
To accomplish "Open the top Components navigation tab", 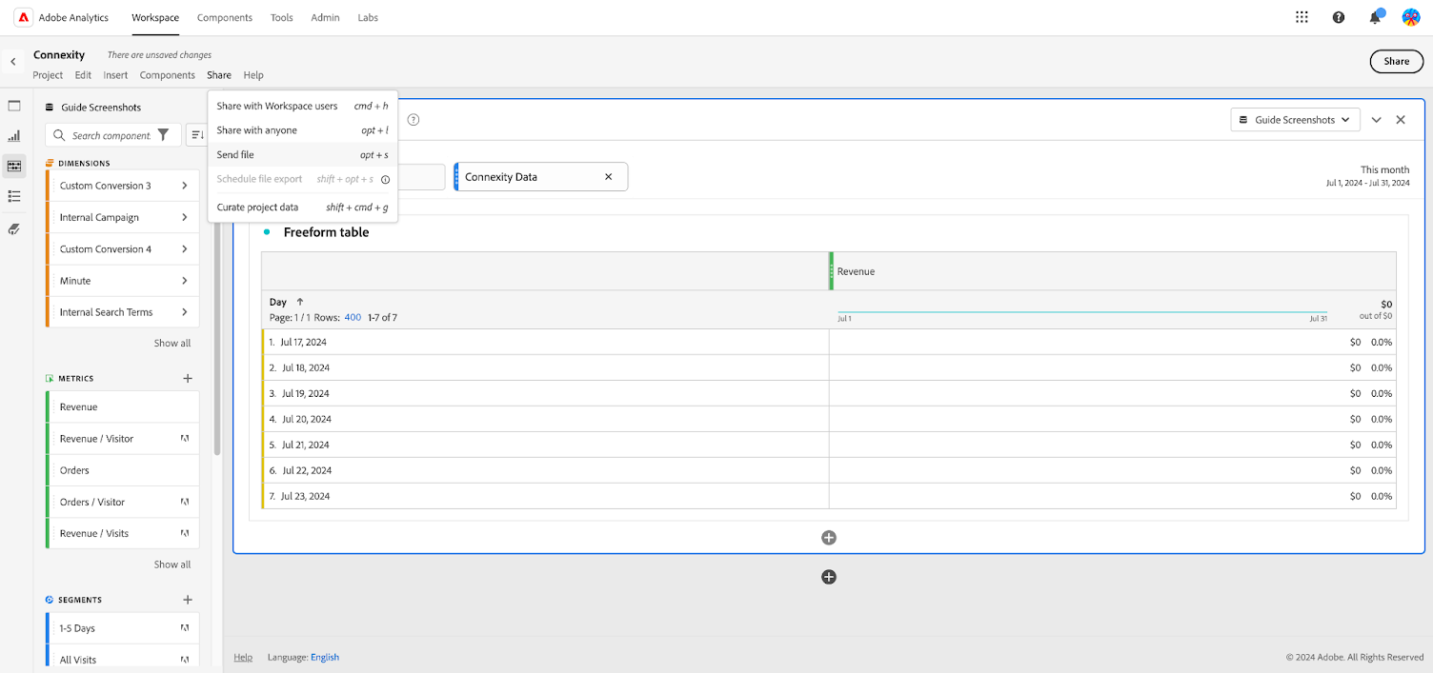I will click(x=225, y=17).
